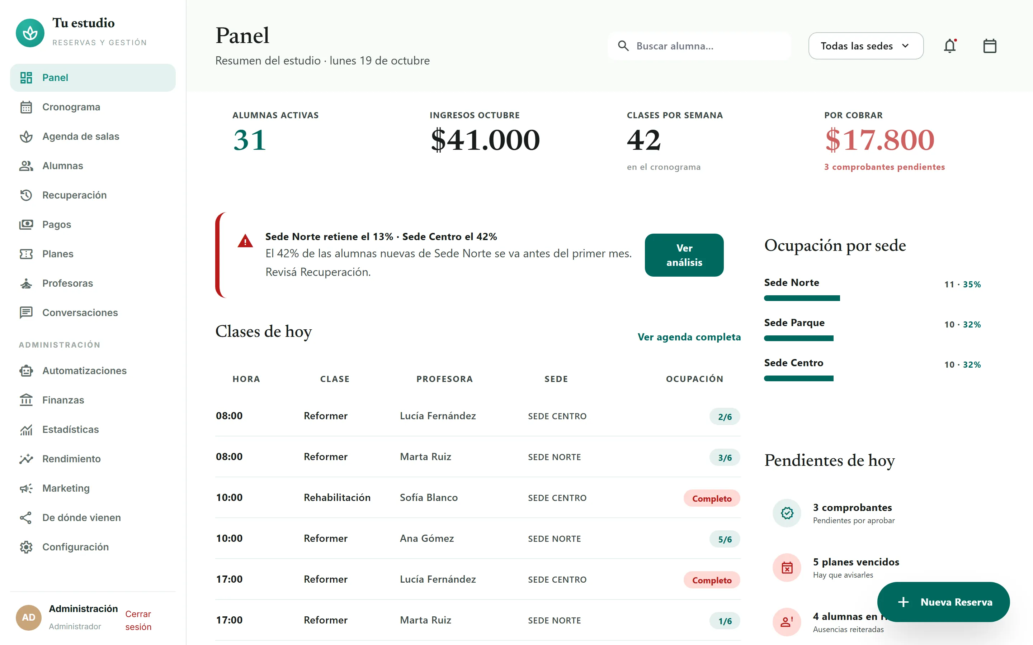Click the $17.800 por cobrar value
The image size is (1033, 645).
point(880,140)
